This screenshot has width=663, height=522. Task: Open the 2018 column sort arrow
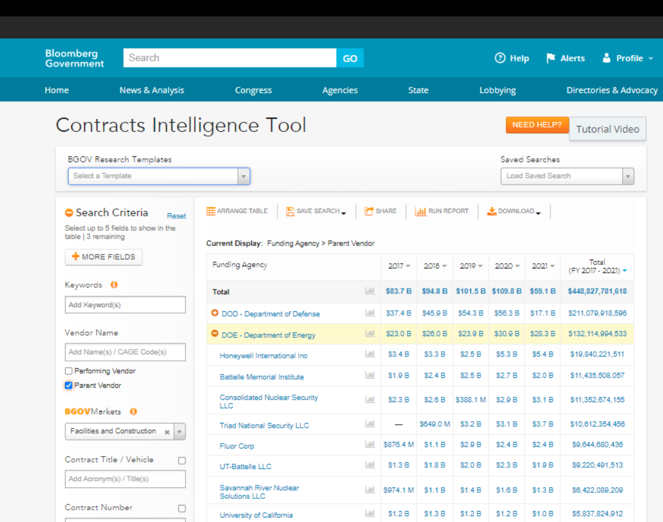coord(445,266)
